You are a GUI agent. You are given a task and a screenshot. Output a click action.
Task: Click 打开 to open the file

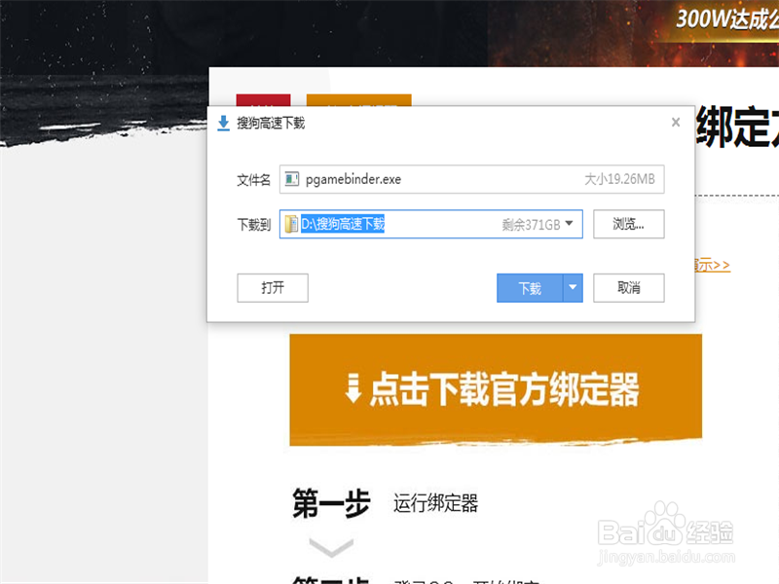coord(272,288)
